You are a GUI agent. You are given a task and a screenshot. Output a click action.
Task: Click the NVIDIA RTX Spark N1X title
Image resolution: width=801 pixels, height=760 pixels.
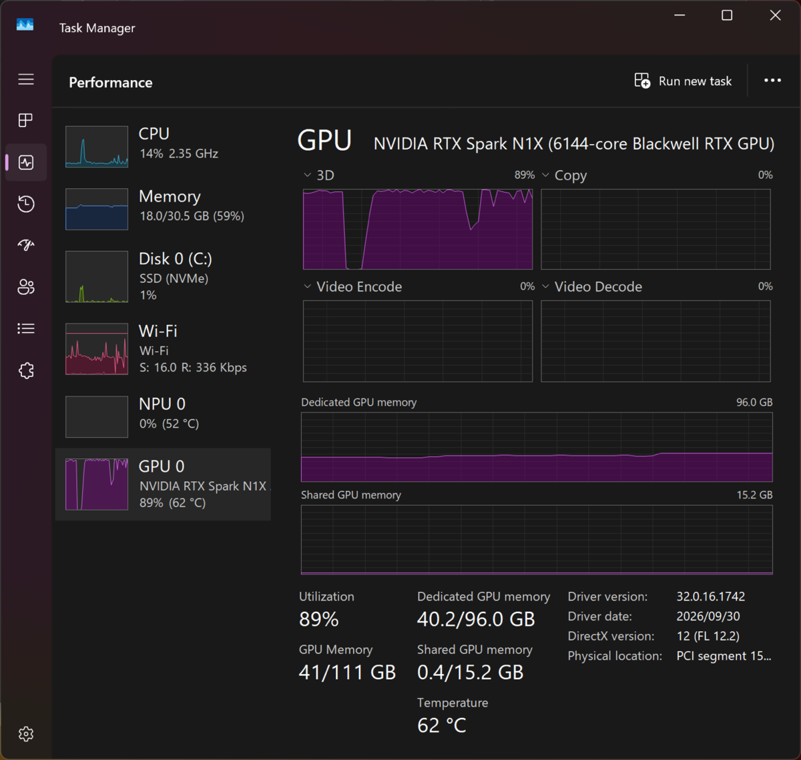(x=574, y=143)
